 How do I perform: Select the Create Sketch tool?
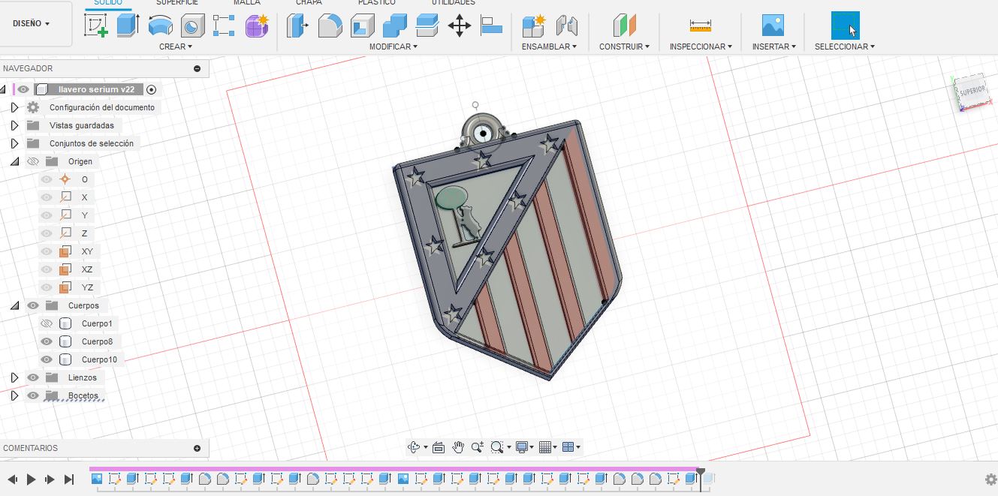(x=96, y=26)
